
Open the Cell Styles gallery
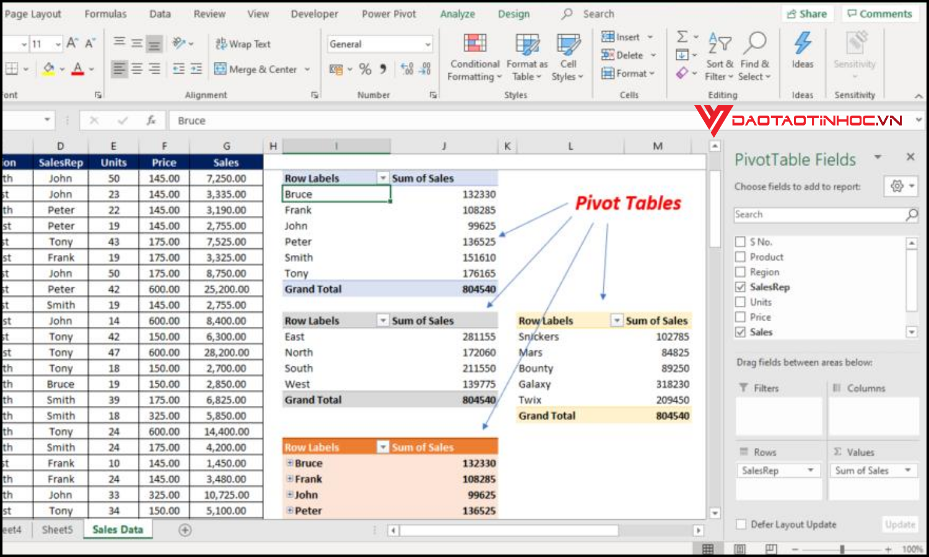(x=567, y=56)
